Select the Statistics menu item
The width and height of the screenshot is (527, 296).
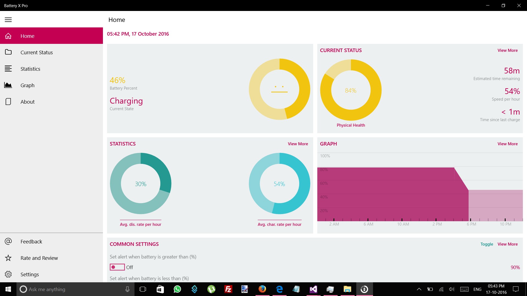30,69
